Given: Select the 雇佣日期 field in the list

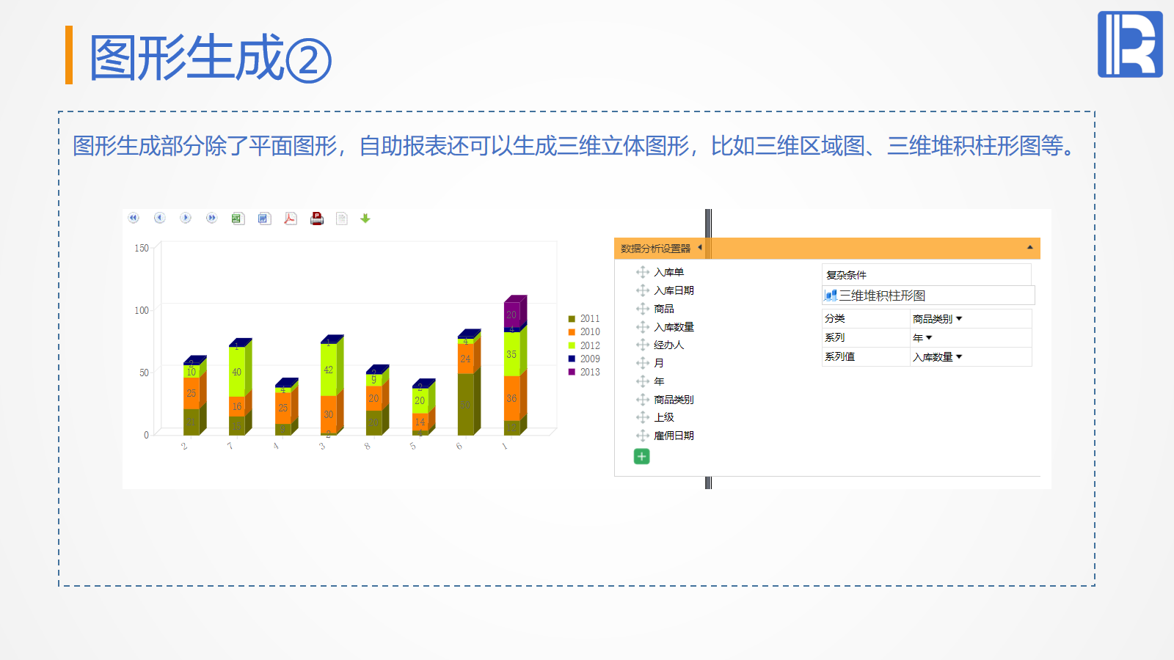Looking at the screenshot, I should coord(674,436).
